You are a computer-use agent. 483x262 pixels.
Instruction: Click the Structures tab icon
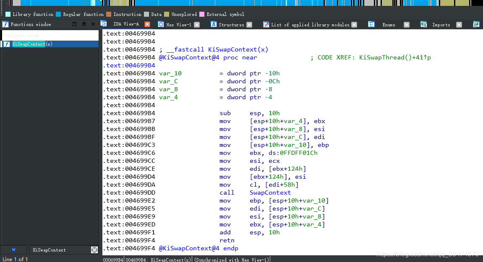214,24
